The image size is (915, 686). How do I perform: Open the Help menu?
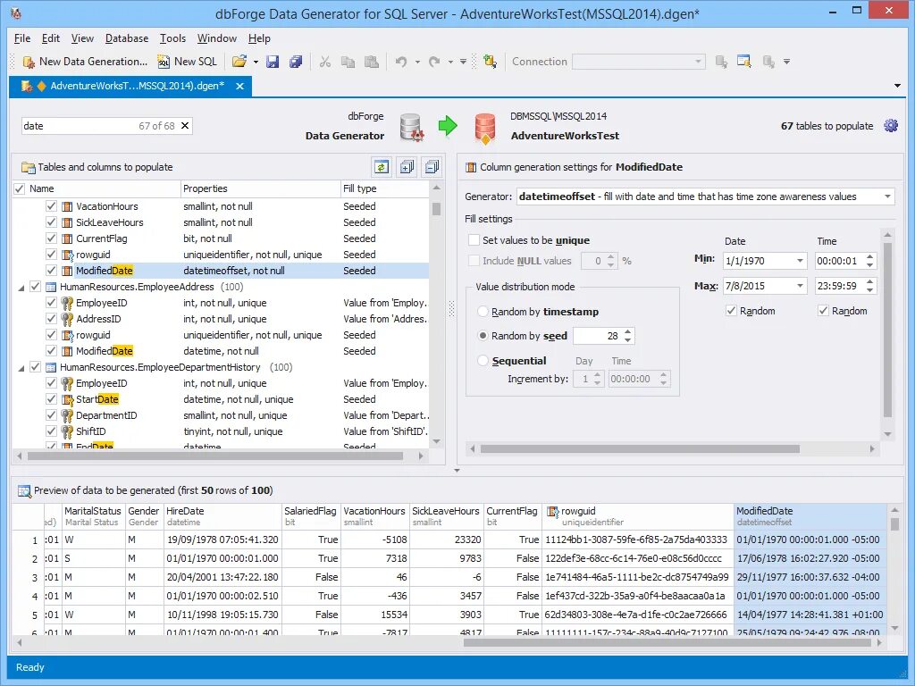pyautogui.click(x=259, y=38)
